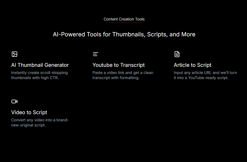The height and width of the screenshot is (162, 247).
Task: Select the Content Creation Tools label
Action: coord(124,19)
